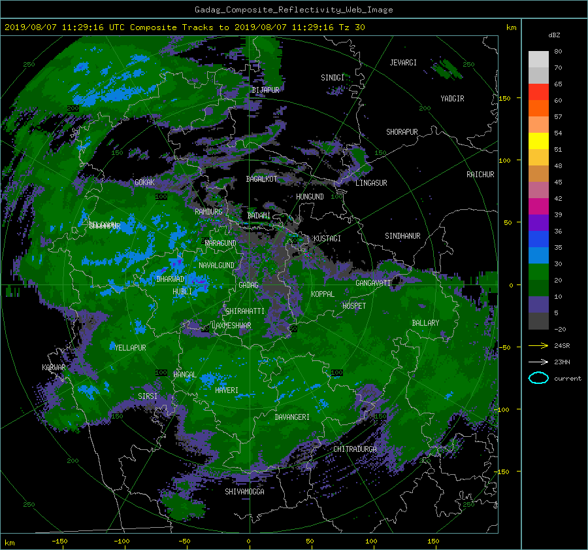Click the BAGALKOT city label
Image resolution: width=588 pixels, height=550 pixels.
tap(261, 179)
